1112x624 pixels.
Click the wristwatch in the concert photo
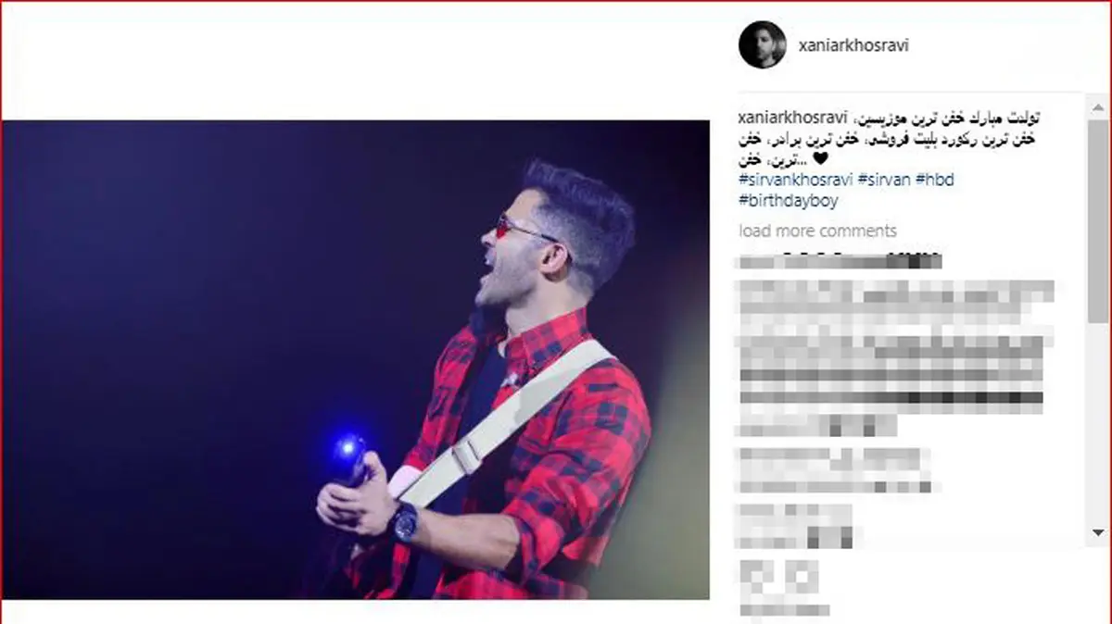403,522
